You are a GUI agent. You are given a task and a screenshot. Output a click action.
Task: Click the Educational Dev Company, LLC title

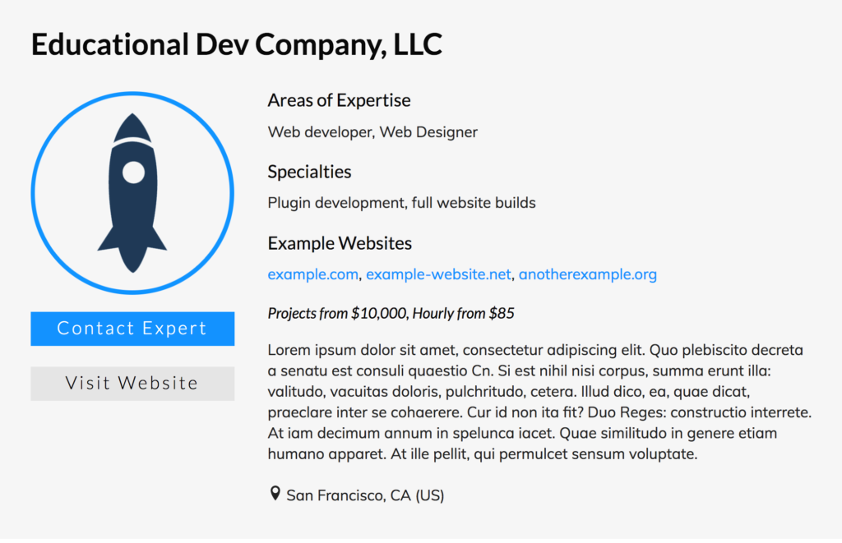click(x=237, y=44)
